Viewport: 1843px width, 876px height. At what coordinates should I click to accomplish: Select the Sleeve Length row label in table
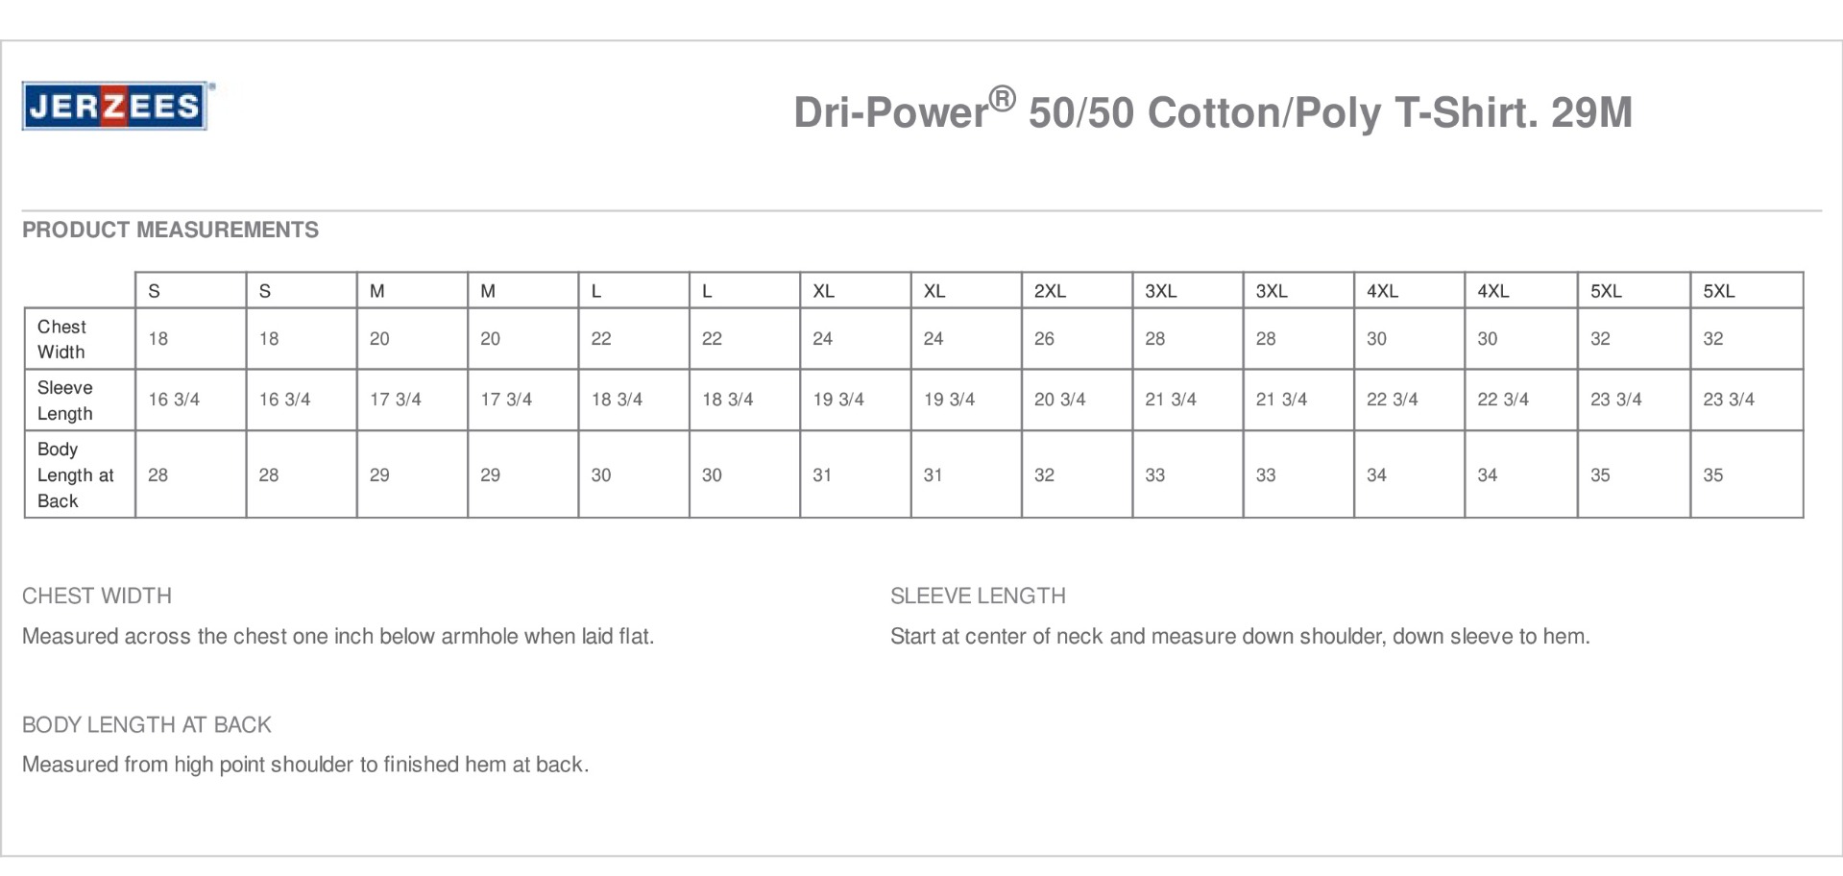(65, 401)
